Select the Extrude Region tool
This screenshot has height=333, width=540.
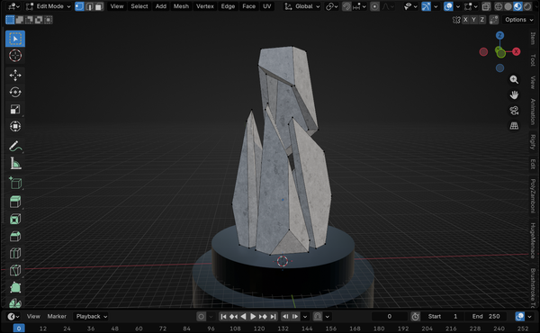(x=15, y=202)
